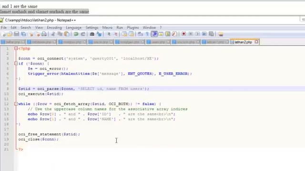Viewport: 305px width, 171px height.
Task: Click line number 10 in the margin
Action: [x=6, y=94]
